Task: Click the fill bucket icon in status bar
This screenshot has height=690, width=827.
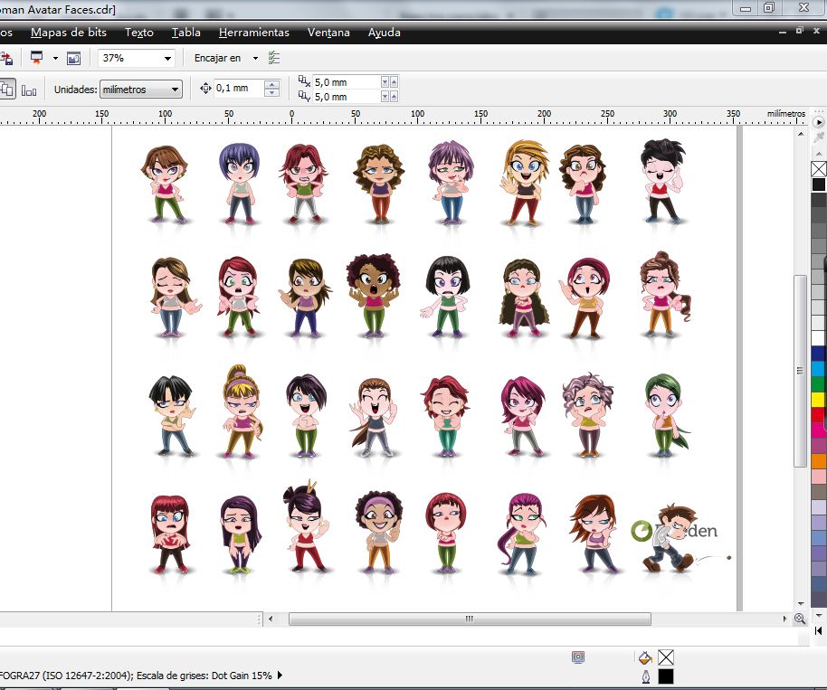Action: (x=645, y=657)
